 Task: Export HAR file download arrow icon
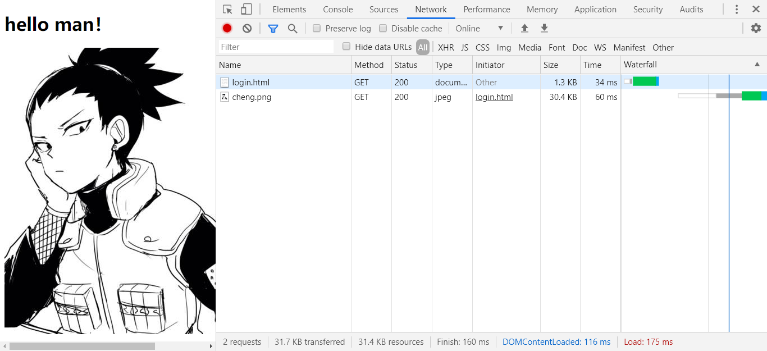click(544, 28)
